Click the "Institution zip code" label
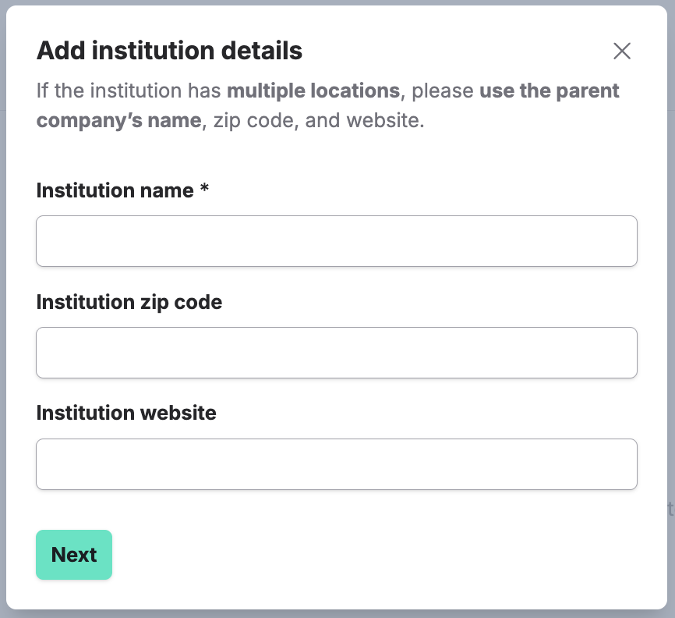The width and height of the screenshot is (675, 618). [129, 302]
